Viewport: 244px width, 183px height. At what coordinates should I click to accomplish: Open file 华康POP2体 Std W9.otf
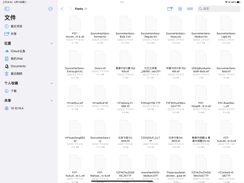point(176,65)
